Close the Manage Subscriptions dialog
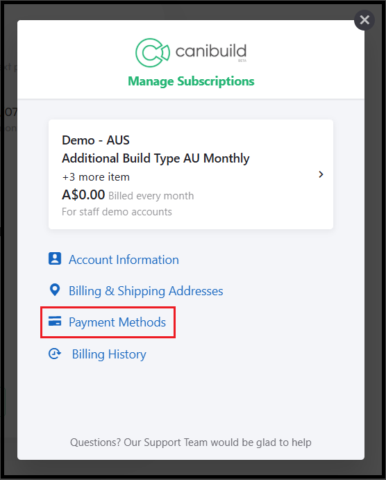The image size is (386, 480). click(x=364, y=20)
